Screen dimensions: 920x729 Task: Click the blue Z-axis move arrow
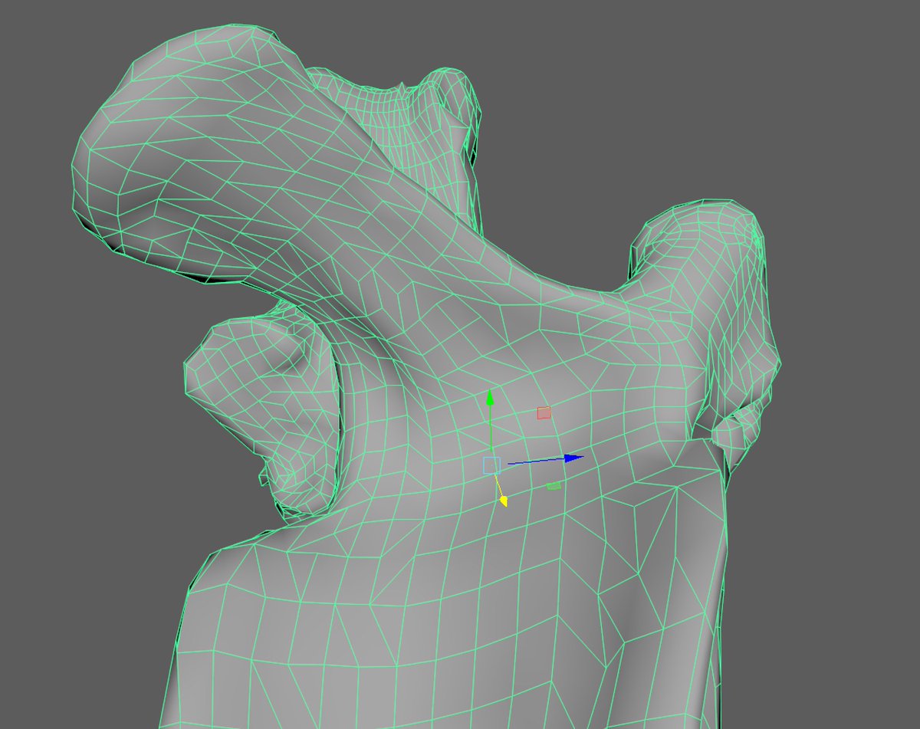pyautogui.click(x=575, y=458)
